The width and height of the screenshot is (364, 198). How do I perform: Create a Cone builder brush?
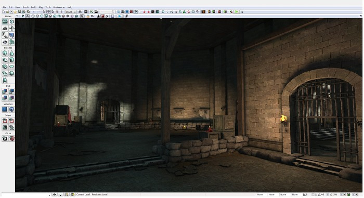click(x=11, y=53)
